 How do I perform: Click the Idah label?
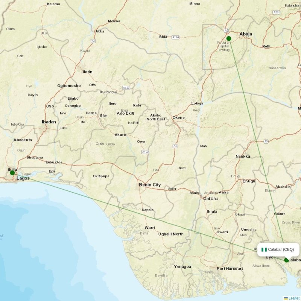[204, 146]
